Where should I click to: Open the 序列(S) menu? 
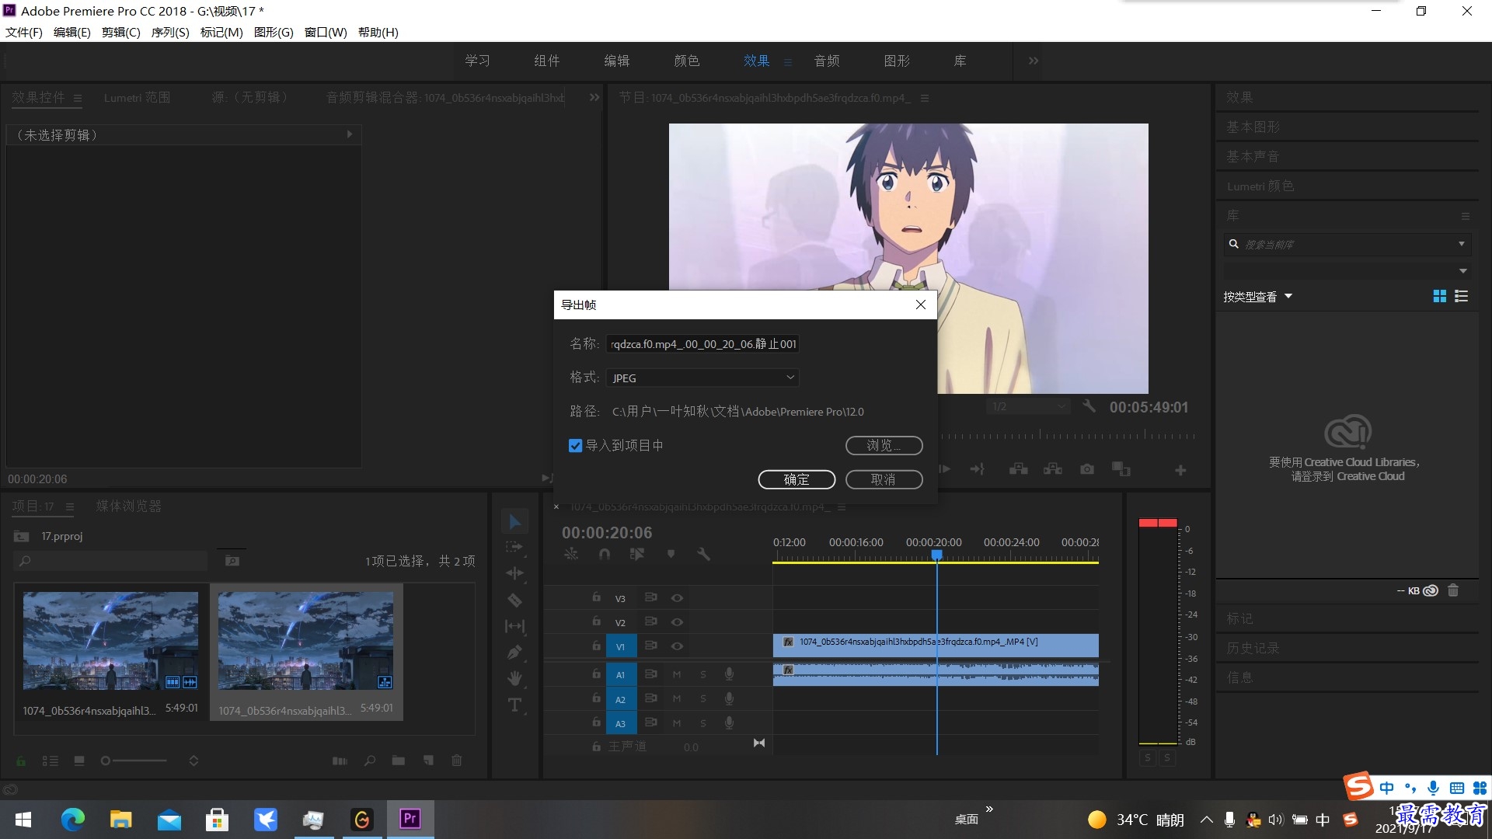coord(170,32)
